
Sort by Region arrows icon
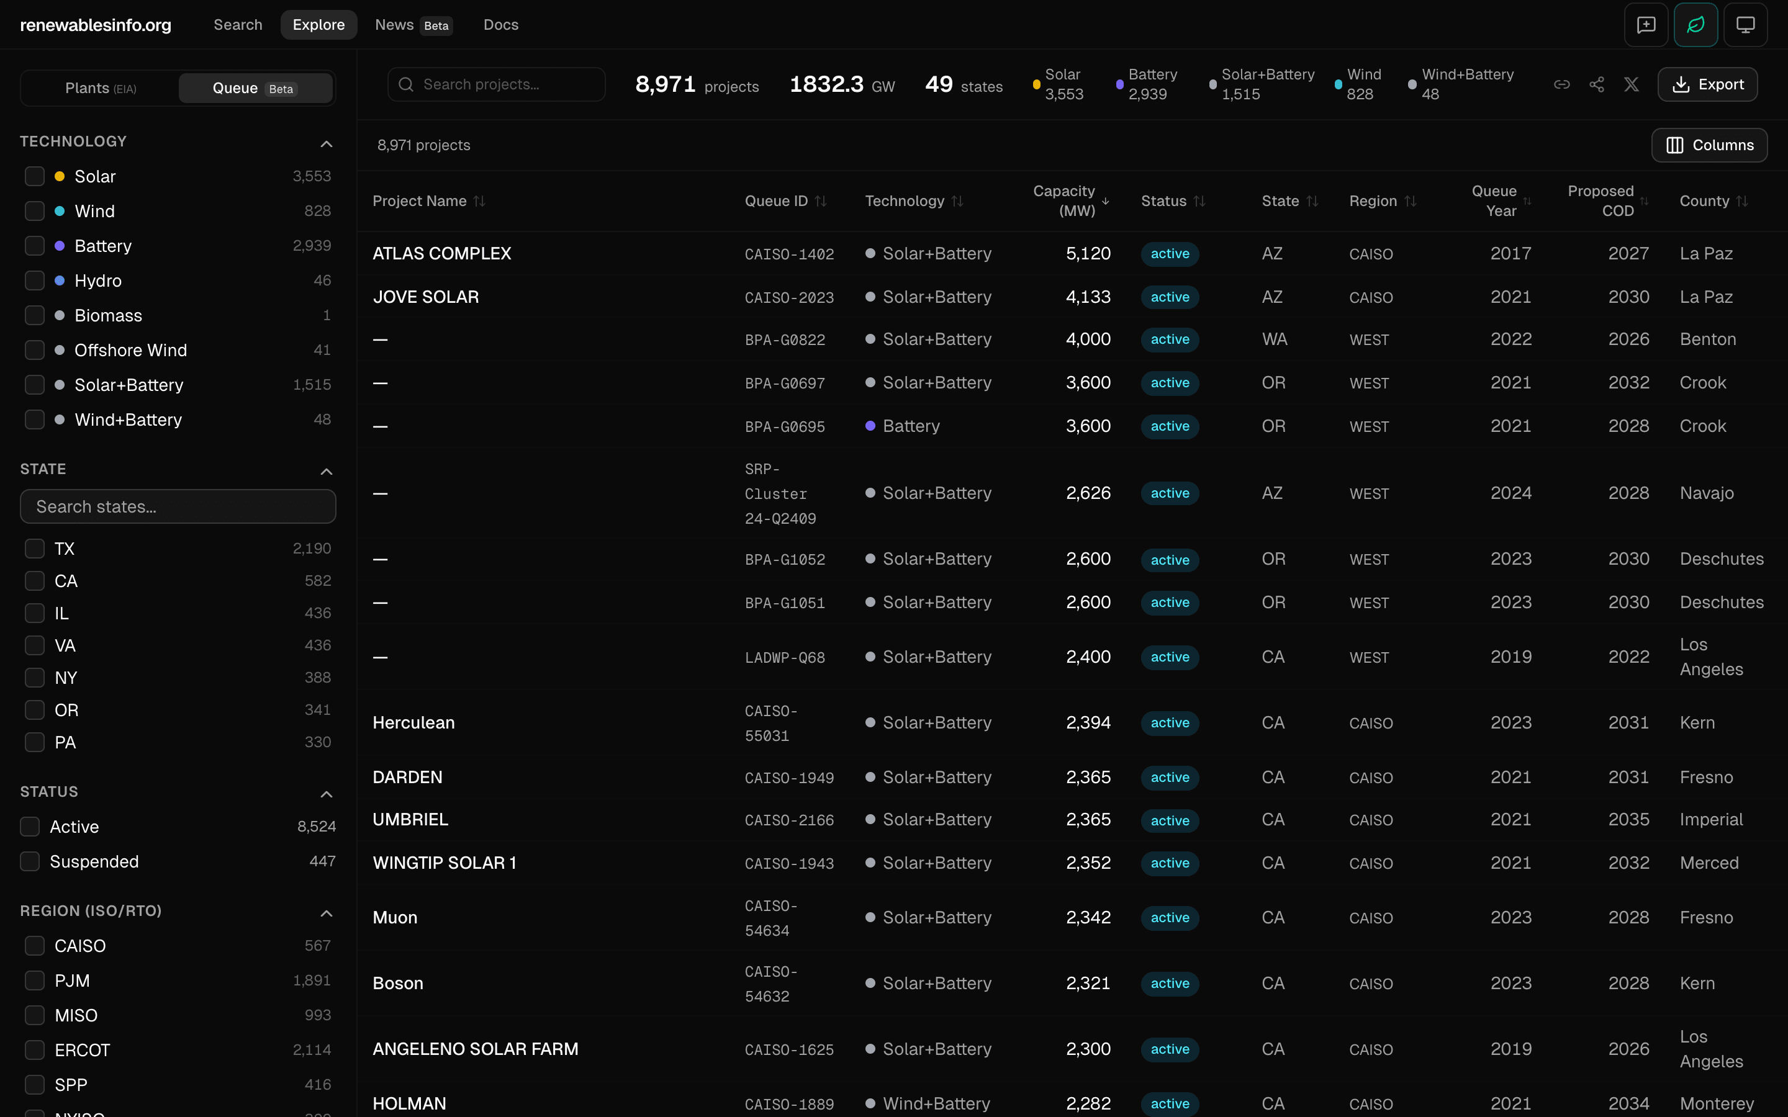click(x=1410, y=201)
